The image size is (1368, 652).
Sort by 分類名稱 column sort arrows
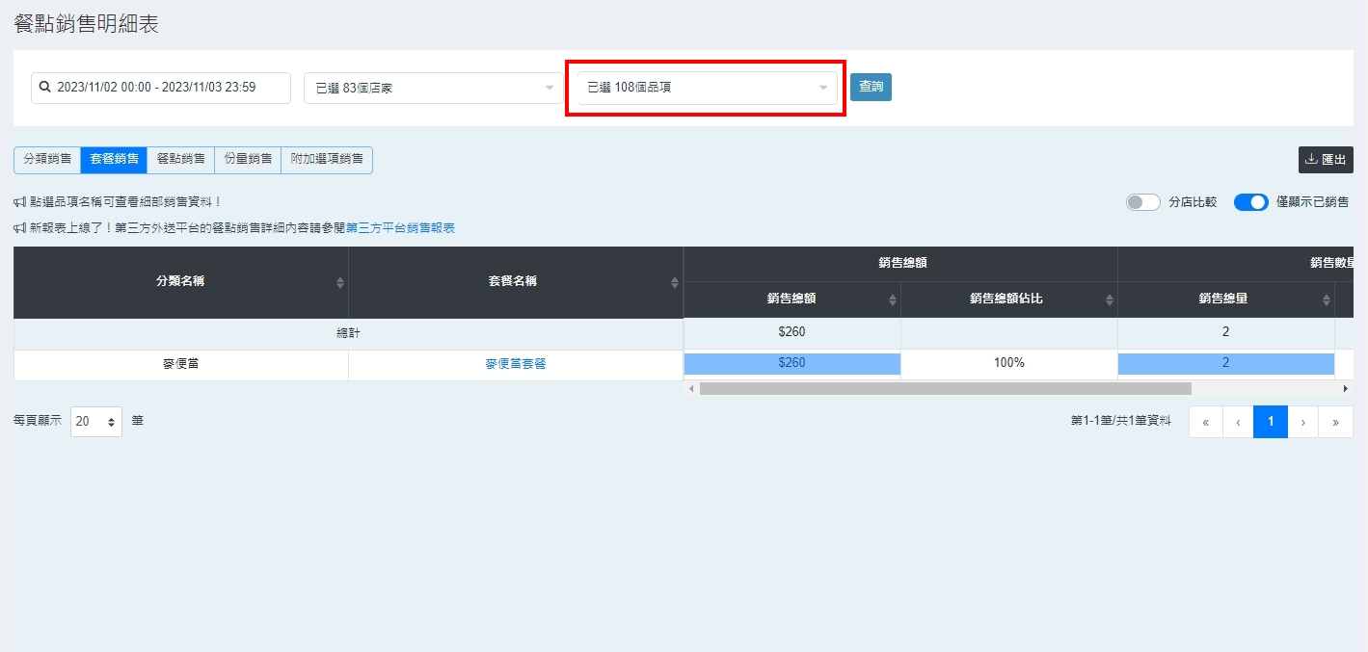point(339,282)
